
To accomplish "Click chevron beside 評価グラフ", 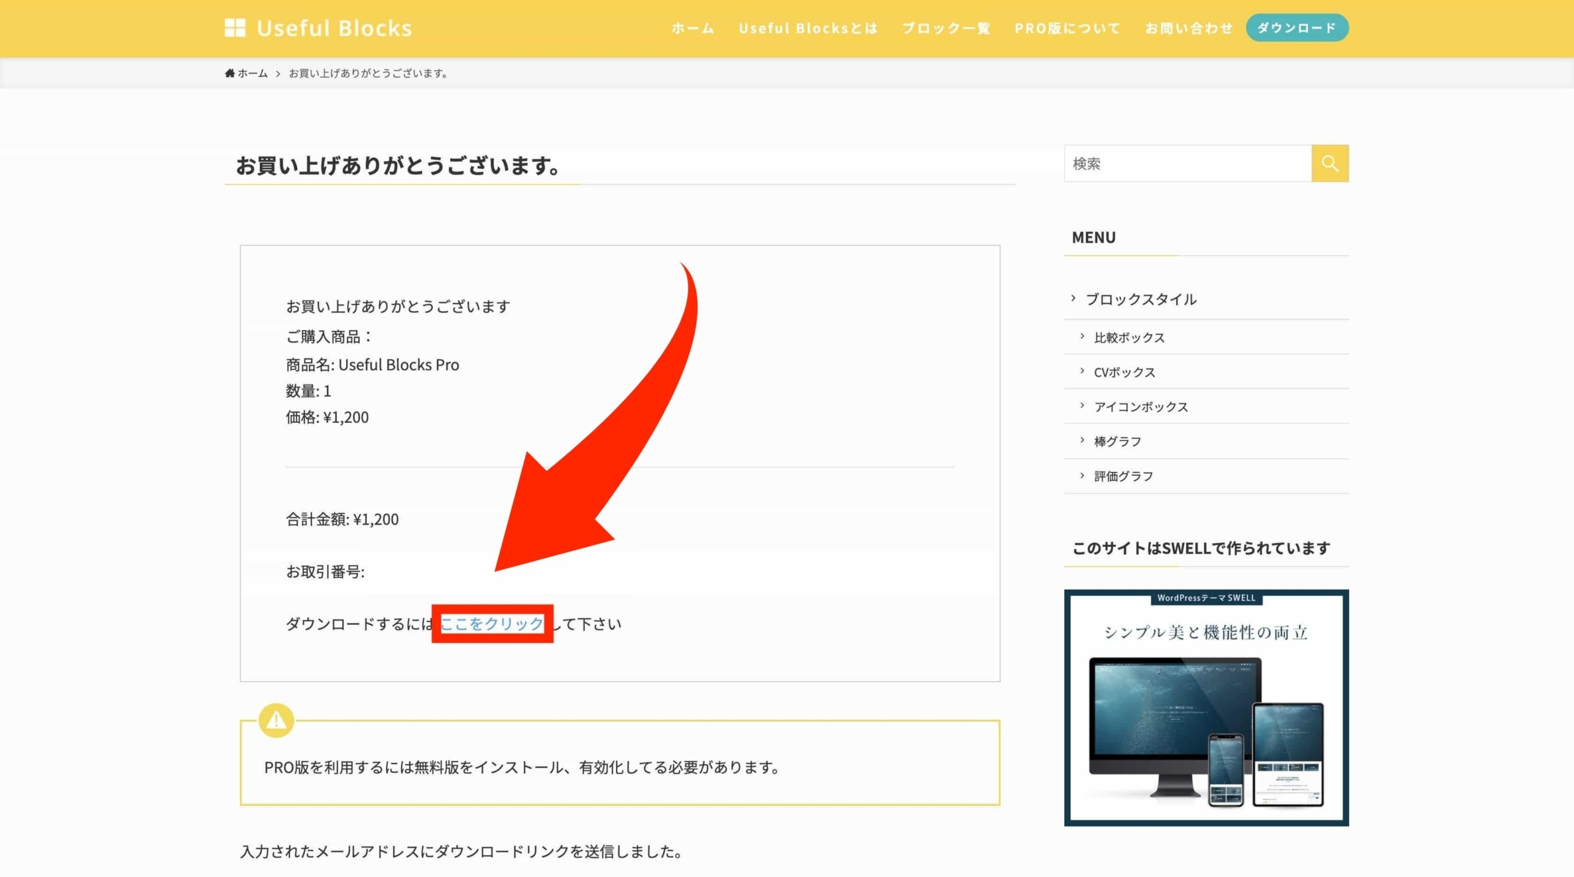I will pos(1082,475).
